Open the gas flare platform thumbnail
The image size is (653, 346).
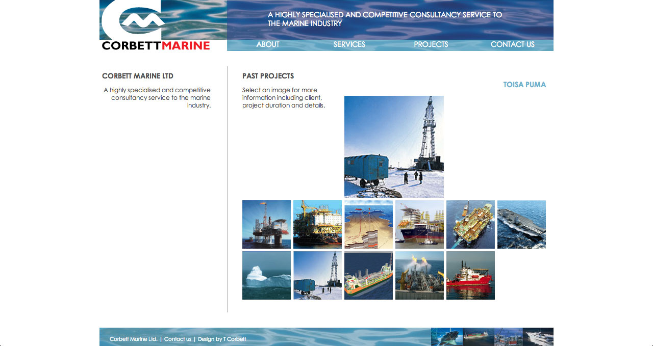[419, 275]
